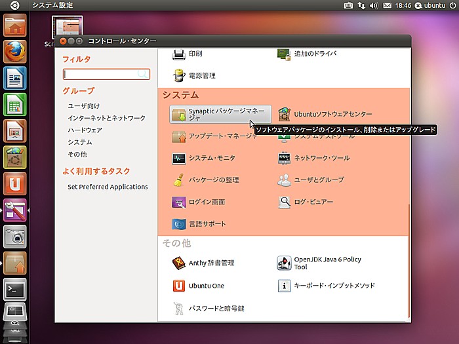The height and width of the screenshot is (344, 459).
Task: Open workspace switcher in launcher
Action: tap(14, 313)
